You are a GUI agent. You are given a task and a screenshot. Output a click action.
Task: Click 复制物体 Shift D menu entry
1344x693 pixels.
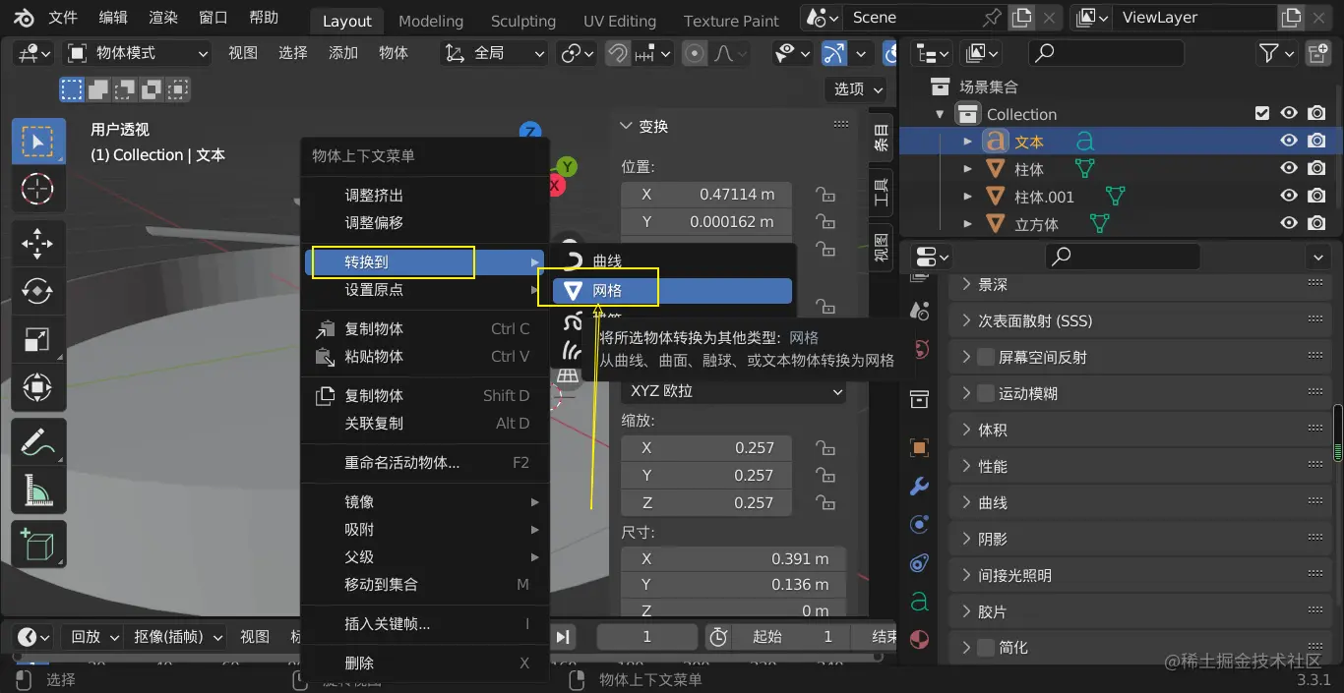pos(424,395)
